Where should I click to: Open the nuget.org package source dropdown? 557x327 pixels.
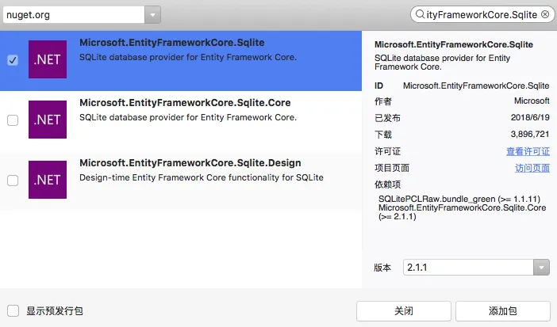[x=152, y=14]
